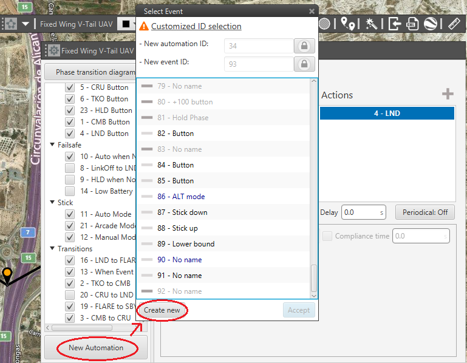Toggle 4 - LND Button checkbox
Viewport: 467px width, 363px height.
[70, 134]
